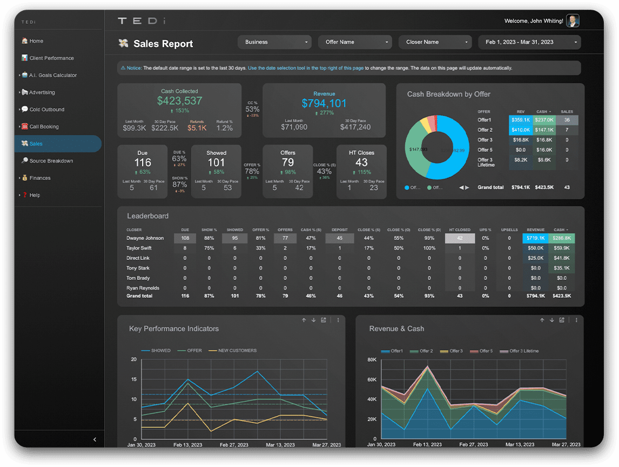Click the Taylor Swift row name in Leaderboard
619x467 pixels.
139,248
